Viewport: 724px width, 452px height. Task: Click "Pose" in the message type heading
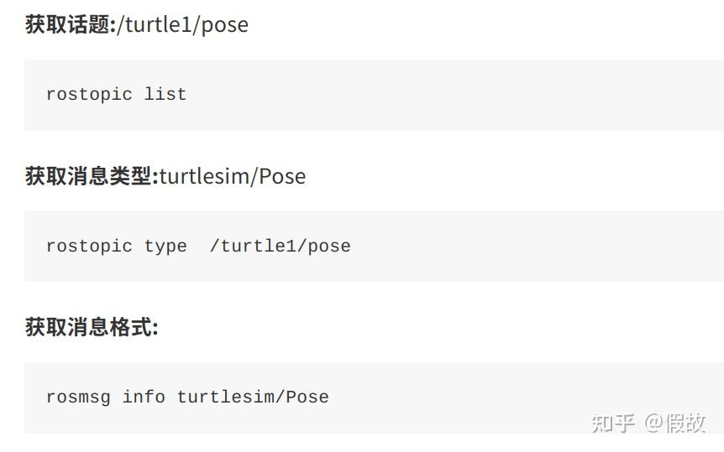282,176
